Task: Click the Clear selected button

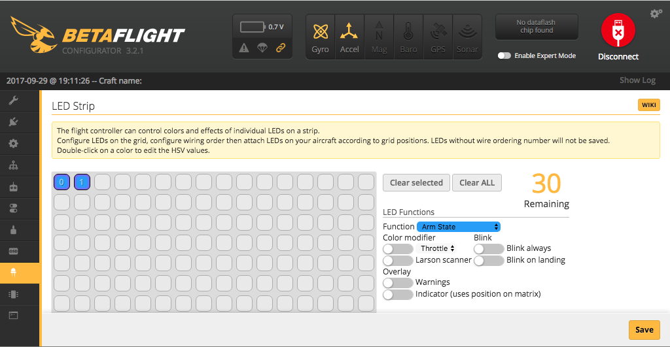Action: click(416, 183)
